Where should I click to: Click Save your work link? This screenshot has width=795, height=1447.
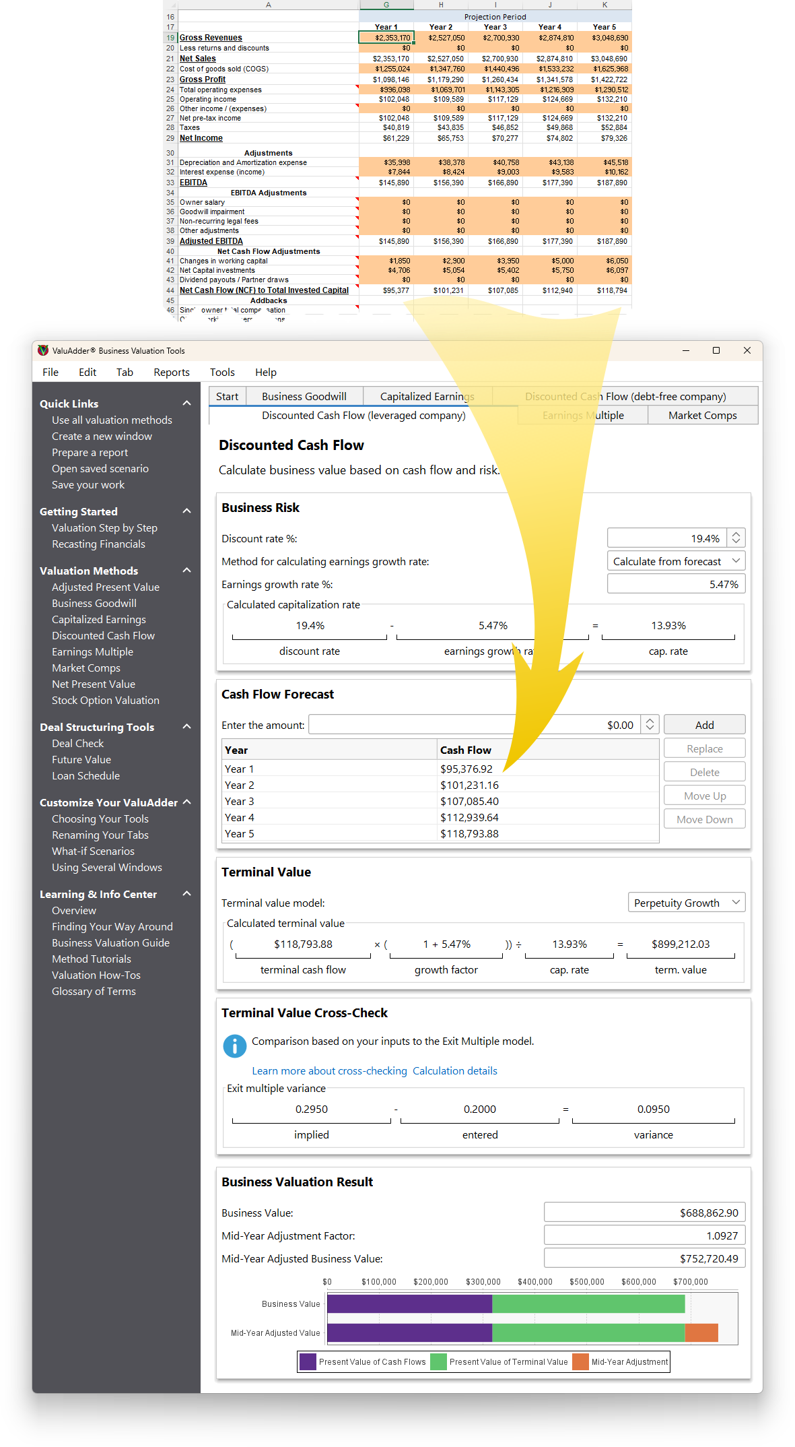88,484
